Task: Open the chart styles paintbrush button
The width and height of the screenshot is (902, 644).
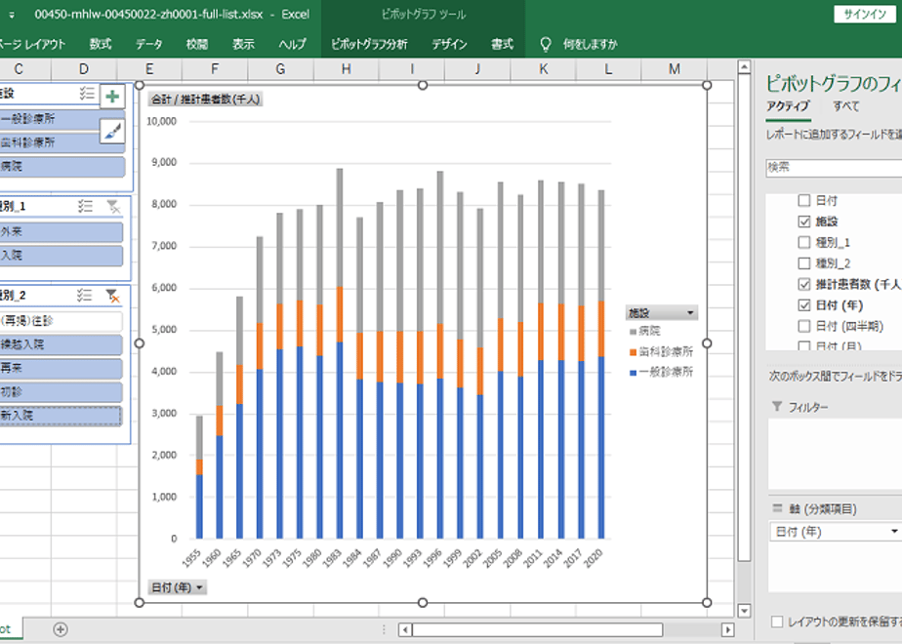Action: [113, 132]
